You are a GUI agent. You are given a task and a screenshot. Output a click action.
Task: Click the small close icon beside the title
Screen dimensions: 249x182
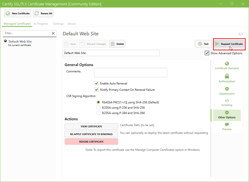click(x=241, y=34)
